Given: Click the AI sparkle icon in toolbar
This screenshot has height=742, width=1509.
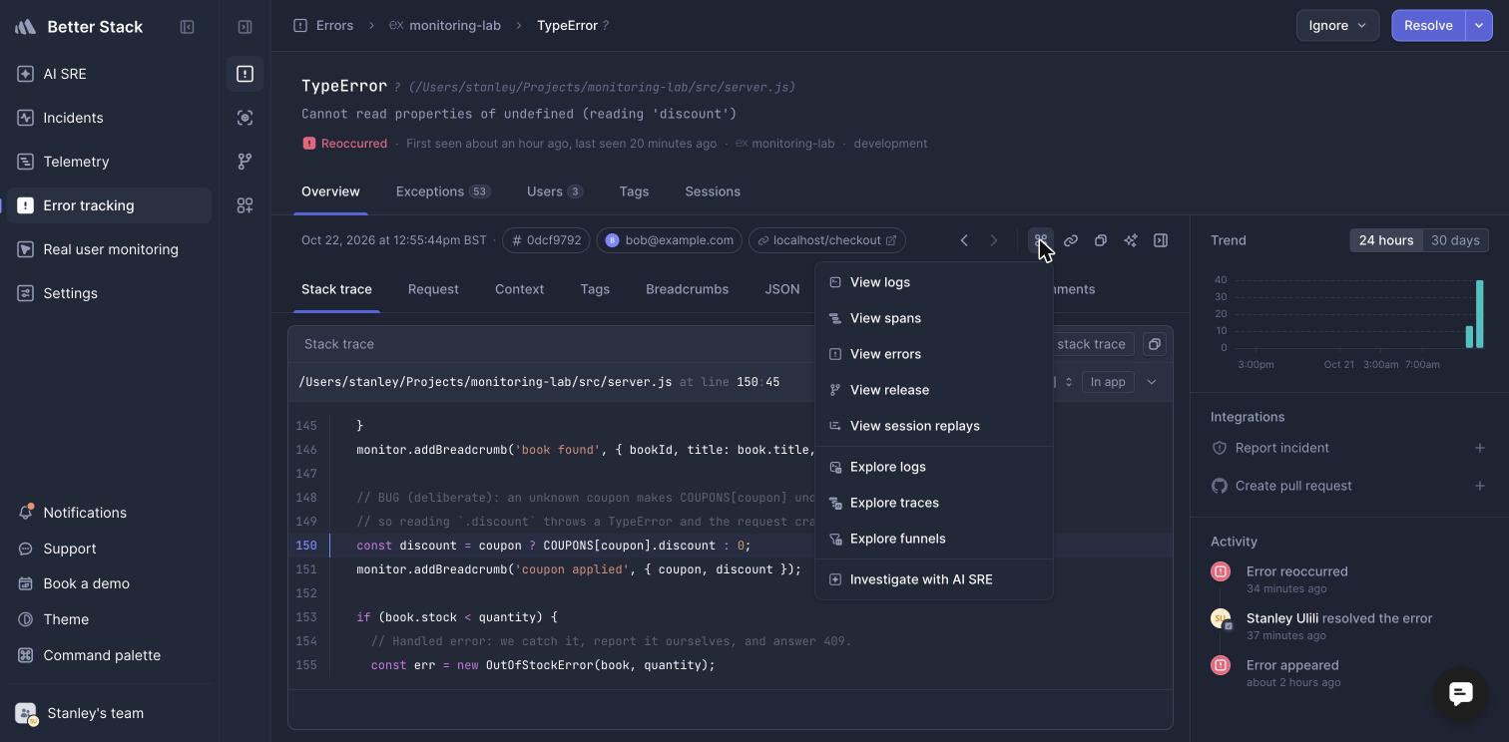Looking at the screenshot, I should click(1131, 240).
